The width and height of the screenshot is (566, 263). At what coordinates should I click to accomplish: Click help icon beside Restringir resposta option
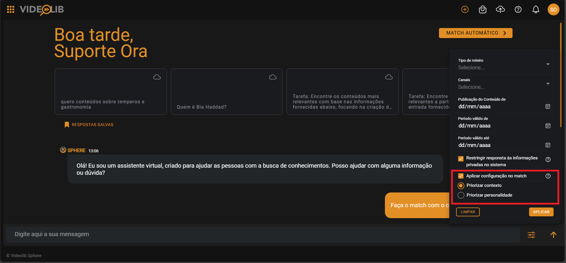click(548, 159)
